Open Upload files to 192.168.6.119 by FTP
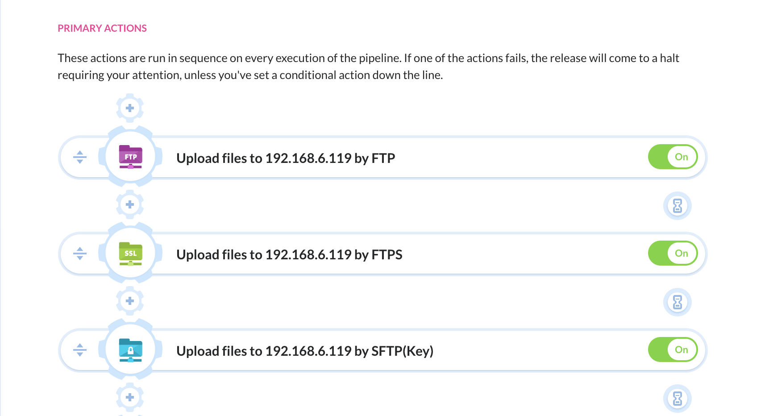Screen dimensions: 765x416 (x=286, y=158)
